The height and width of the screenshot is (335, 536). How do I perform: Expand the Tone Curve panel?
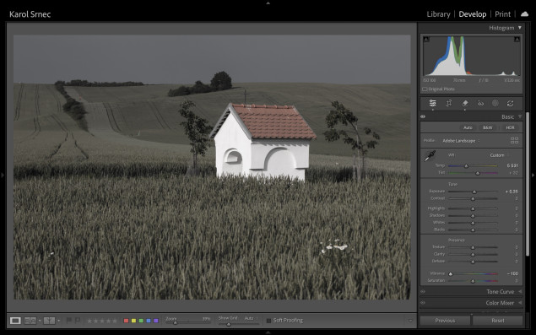click(520, 292)
